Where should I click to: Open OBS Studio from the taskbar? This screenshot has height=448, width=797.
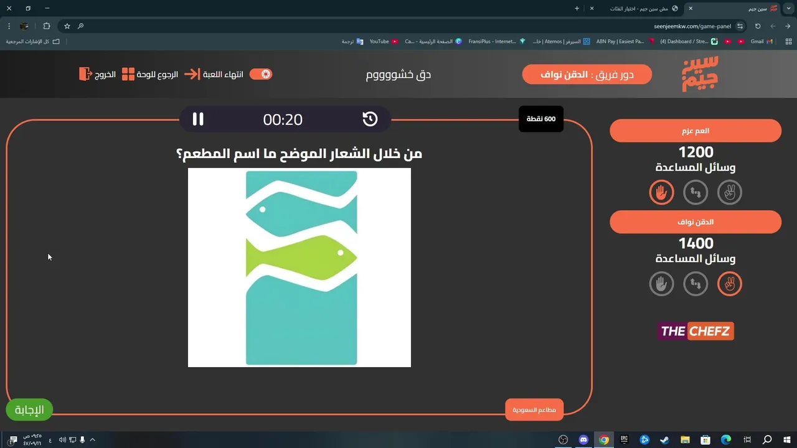pos(564,440)
